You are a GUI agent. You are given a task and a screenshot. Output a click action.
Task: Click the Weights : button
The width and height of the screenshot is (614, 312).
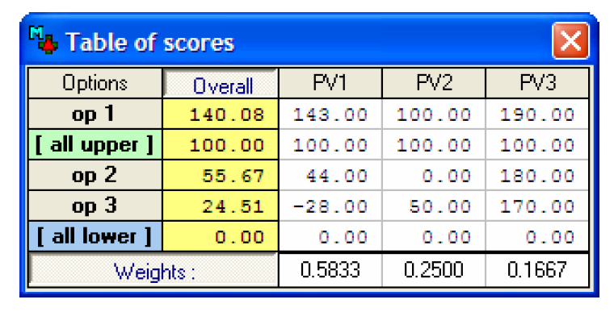[x=153, y=270]
